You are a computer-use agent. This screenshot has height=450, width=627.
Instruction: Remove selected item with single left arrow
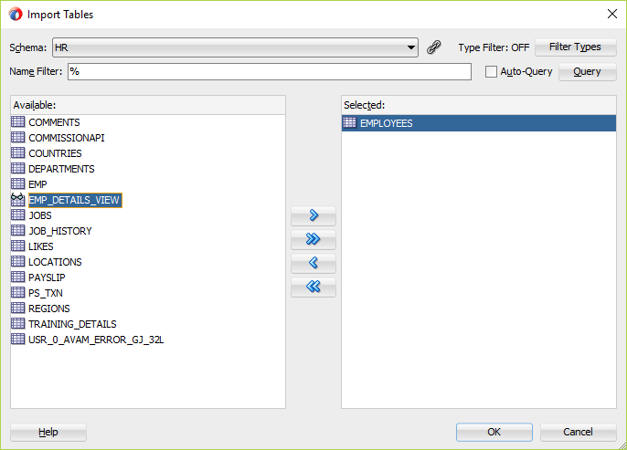(x=313, y=263)
